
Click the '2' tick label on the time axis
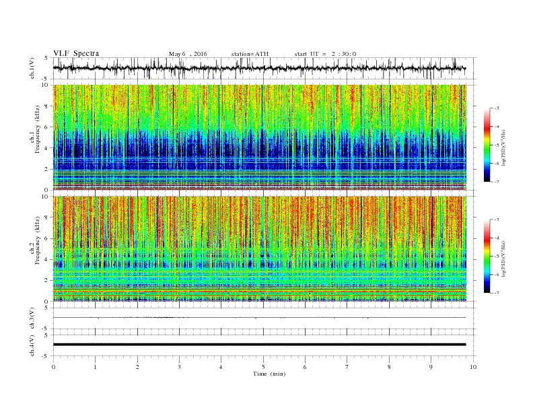coord(137,367)
